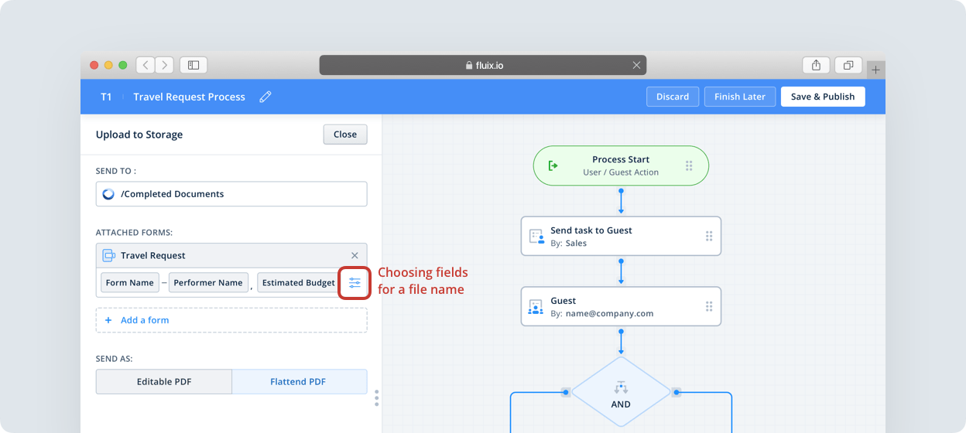Screen dimensions: 966x433
Task: Click Finish Later button
Action: [740, 97]
